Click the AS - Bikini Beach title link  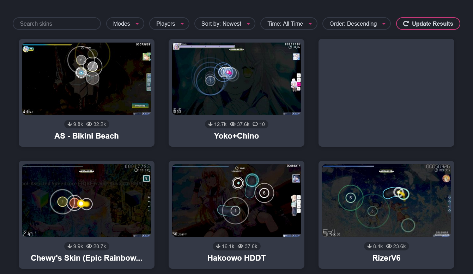pyautogui.click(x=86, y=136)
